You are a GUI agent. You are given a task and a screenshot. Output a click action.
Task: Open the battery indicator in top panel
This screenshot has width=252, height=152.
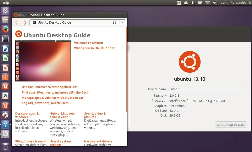tap(208, 3)
